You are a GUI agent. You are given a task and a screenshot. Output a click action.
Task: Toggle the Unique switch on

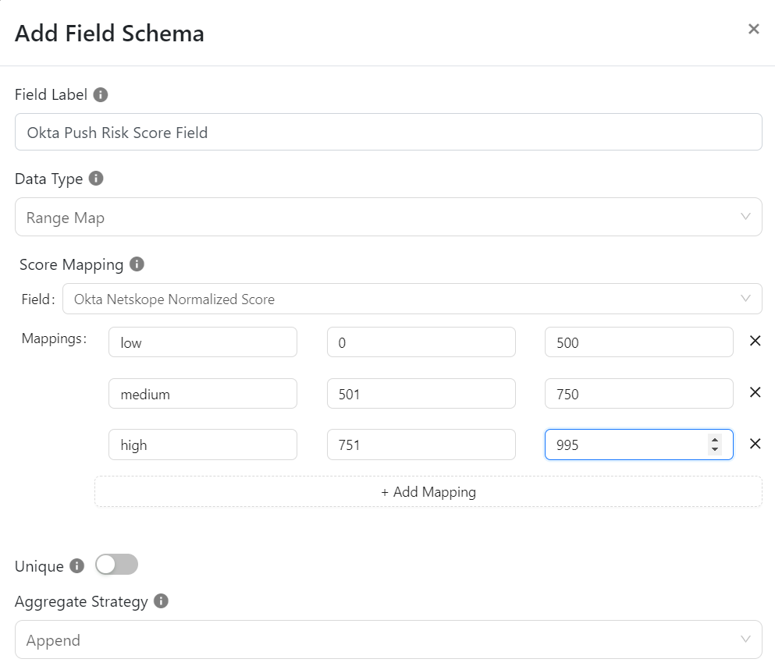pos(116,565)
